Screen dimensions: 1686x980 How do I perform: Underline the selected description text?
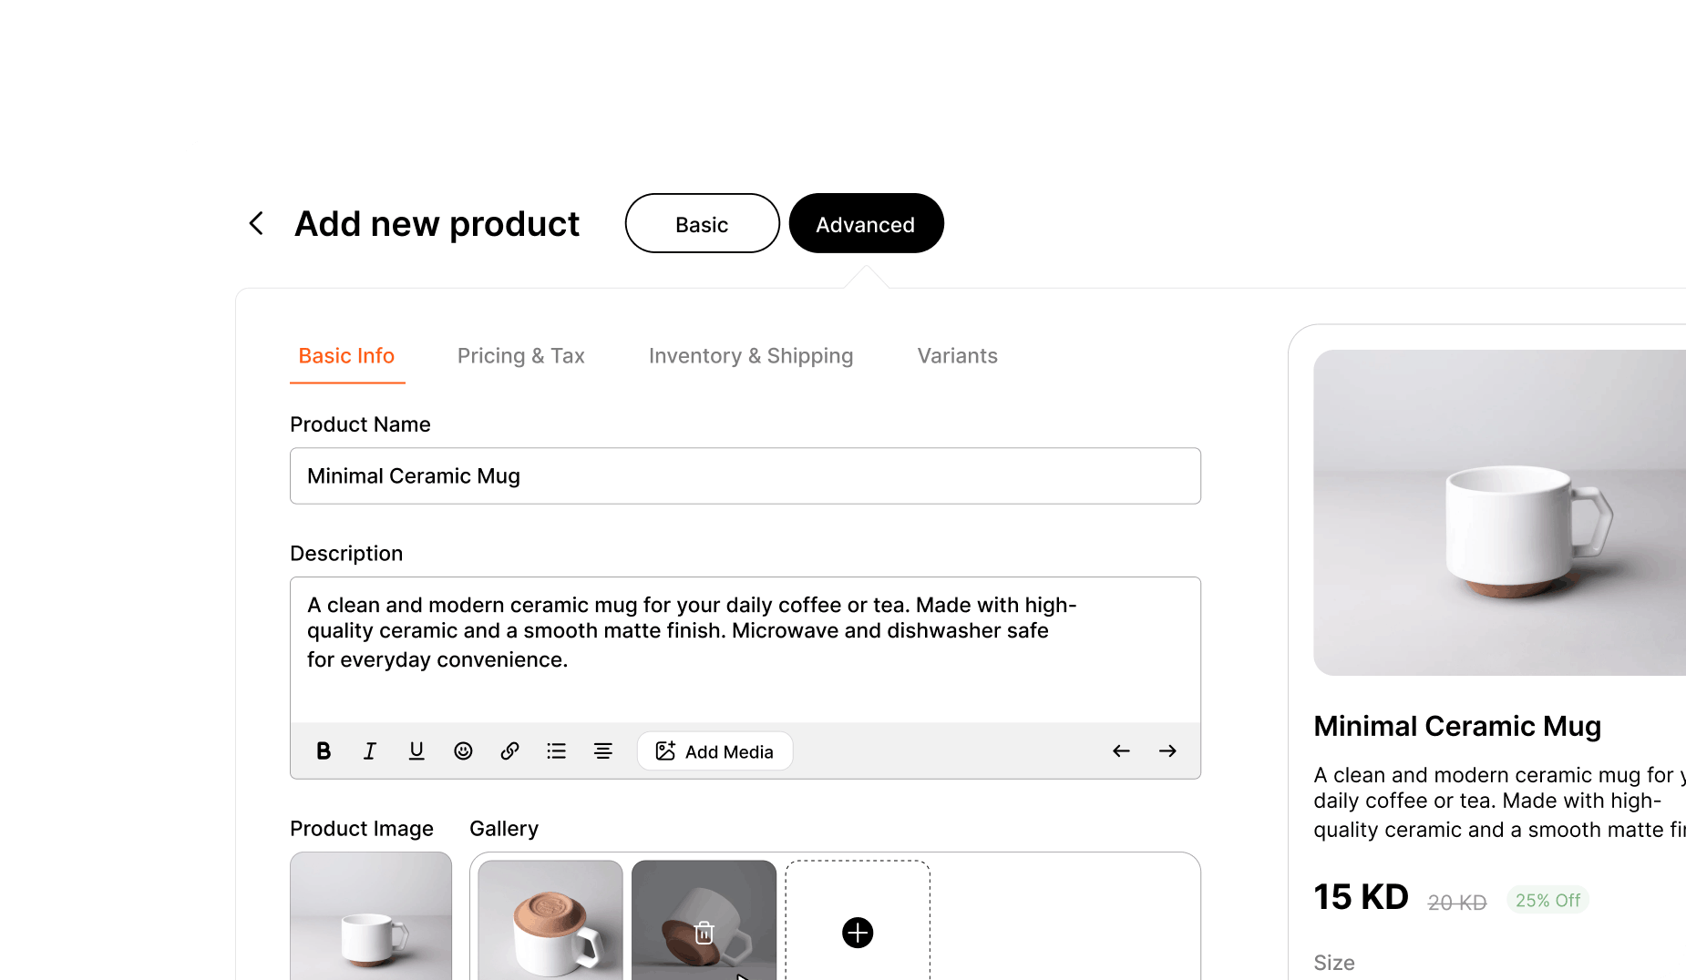(416, 750)
